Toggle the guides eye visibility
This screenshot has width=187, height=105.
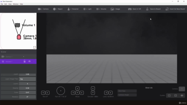182,95
